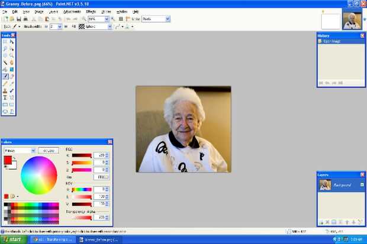Select the Paint Bucket tool

(5, 70)
